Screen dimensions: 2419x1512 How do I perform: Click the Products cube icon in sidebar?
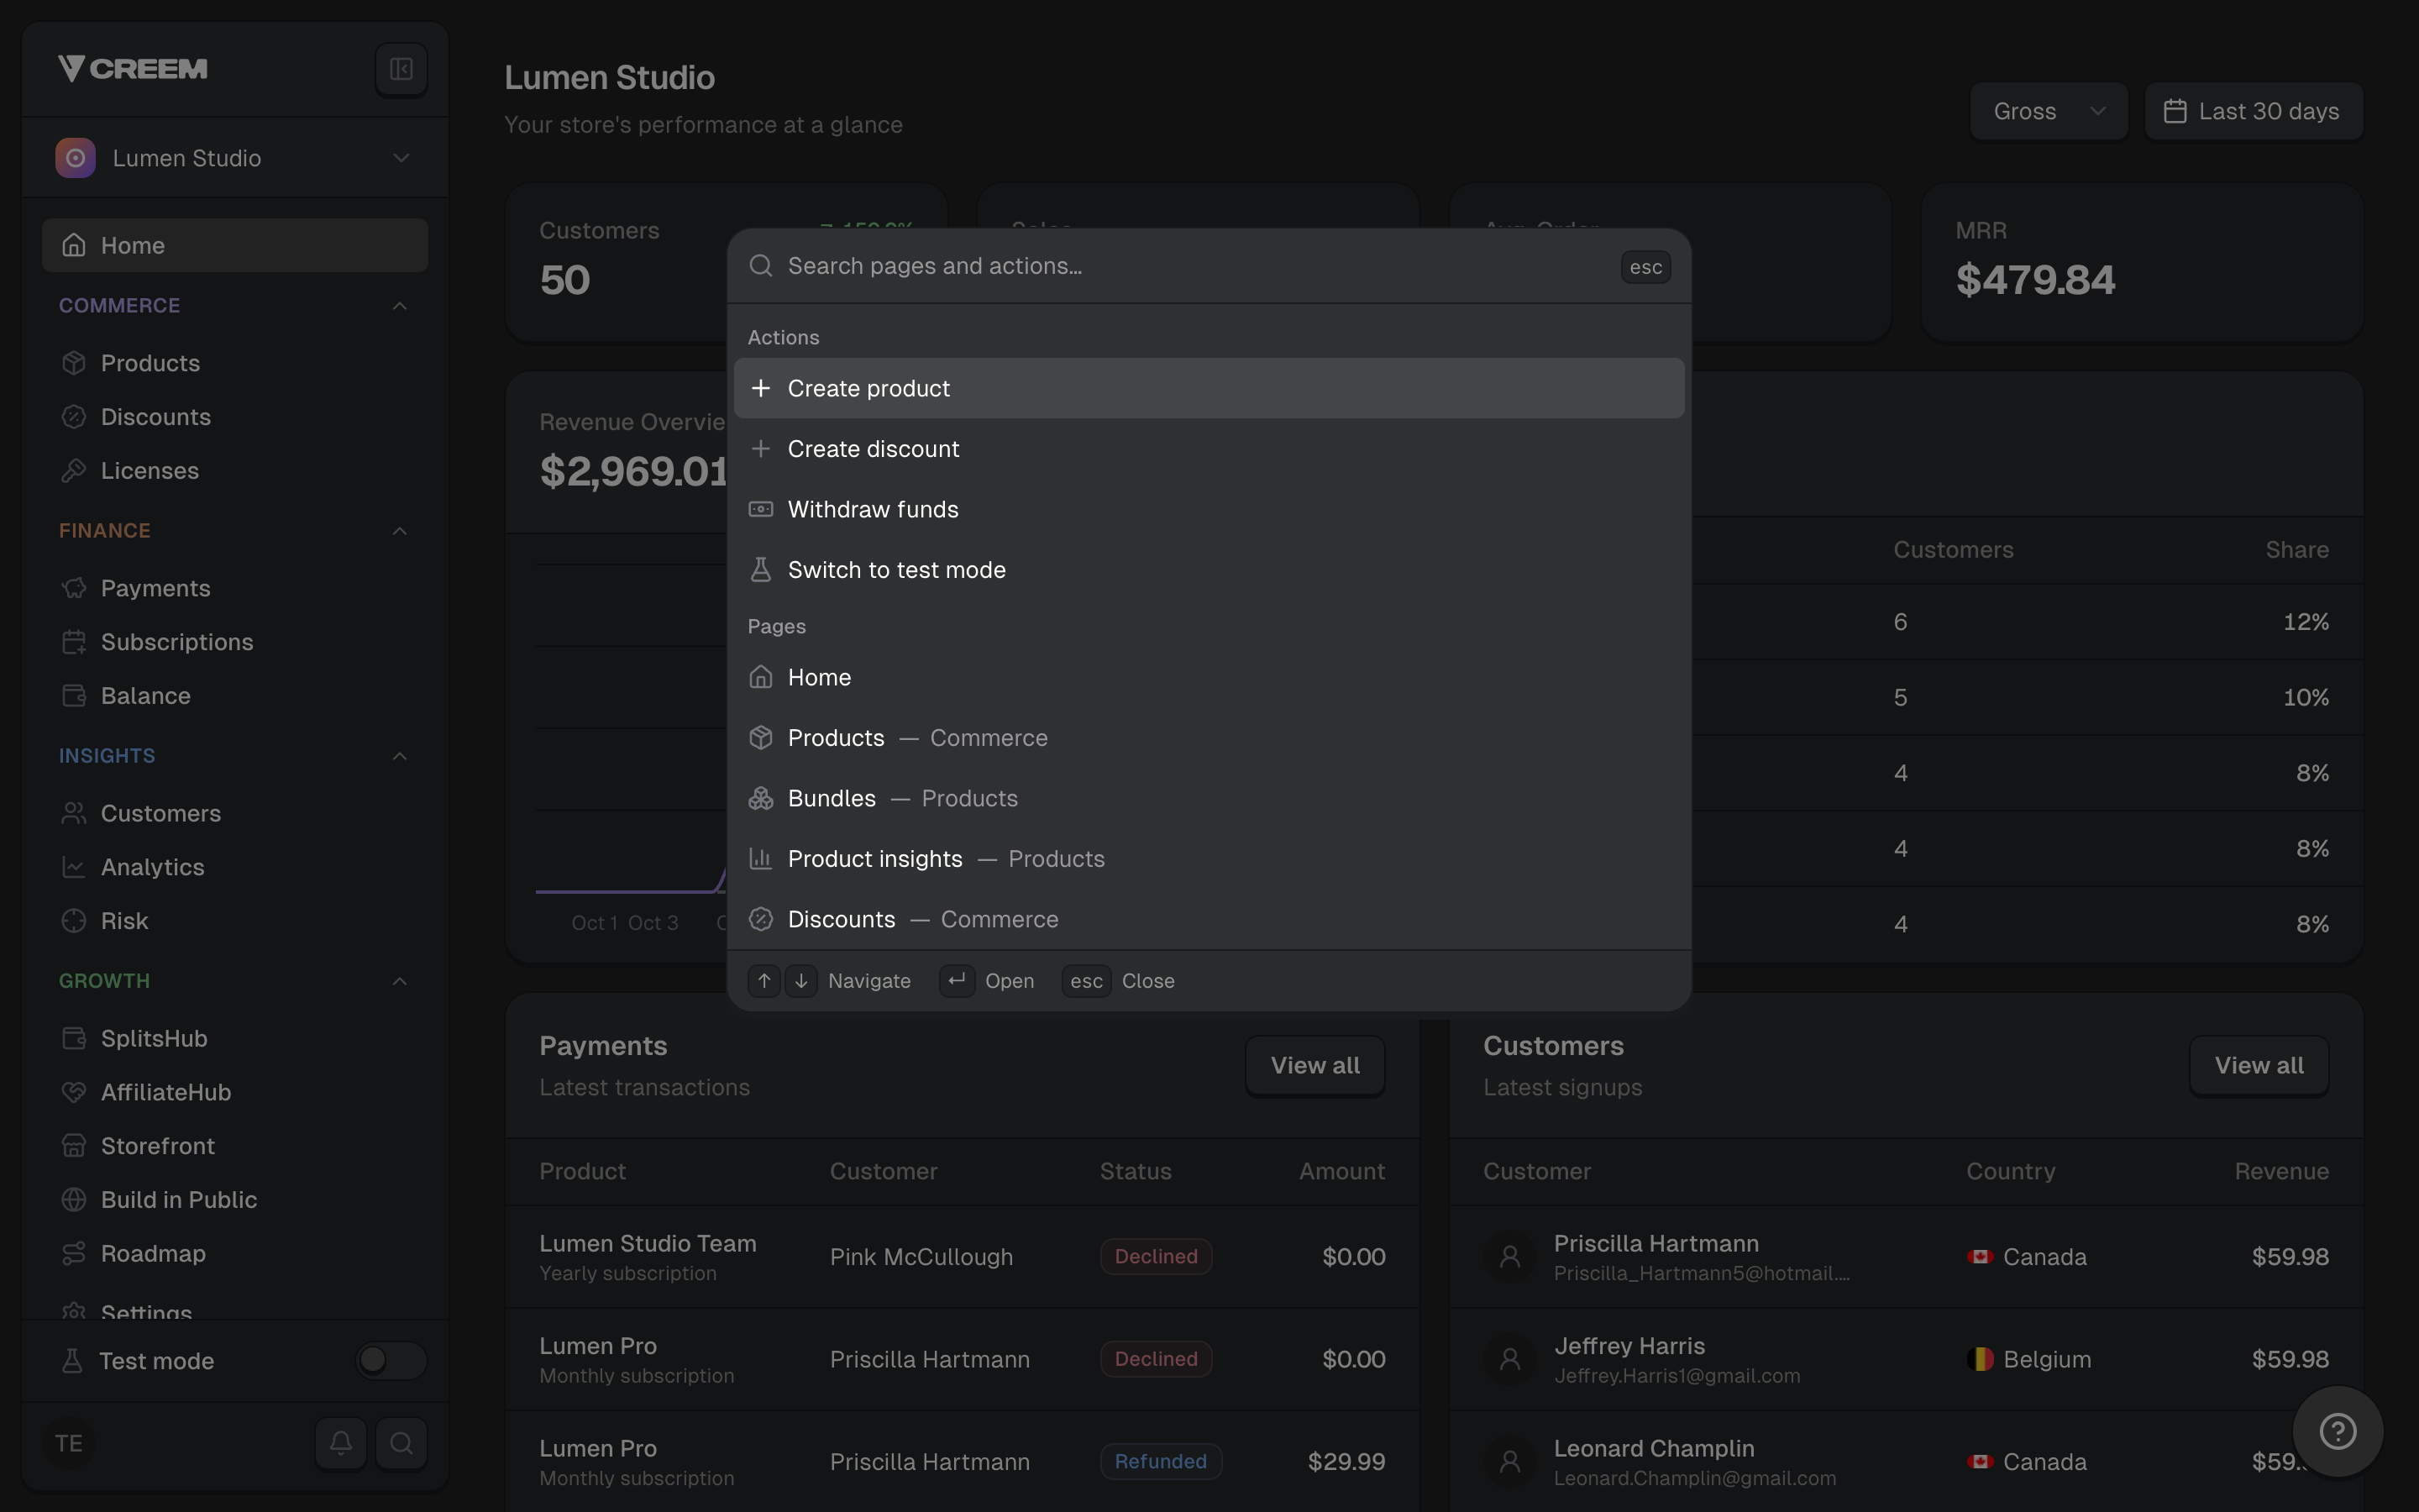click(74, 363)
